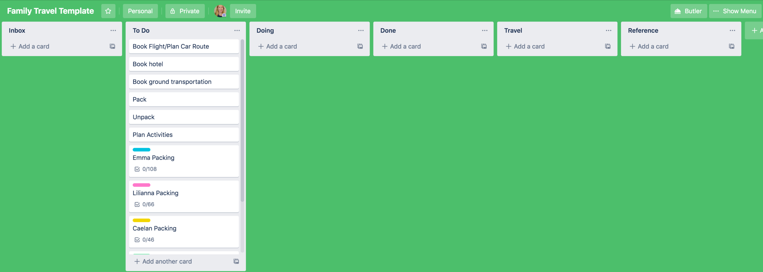Click the Done list title

[x=388, y=30]
